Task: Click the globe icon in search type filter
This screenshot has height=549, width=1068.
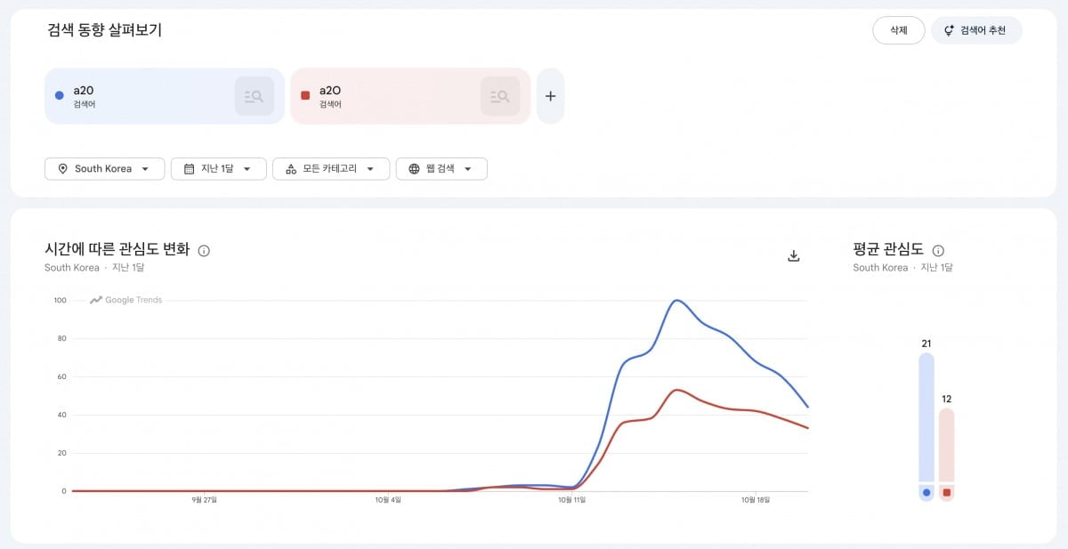Action: coord(414,169)
